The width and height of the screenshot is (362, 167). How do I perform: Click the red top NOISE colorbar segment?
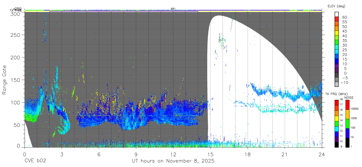[x=348, y=105]
